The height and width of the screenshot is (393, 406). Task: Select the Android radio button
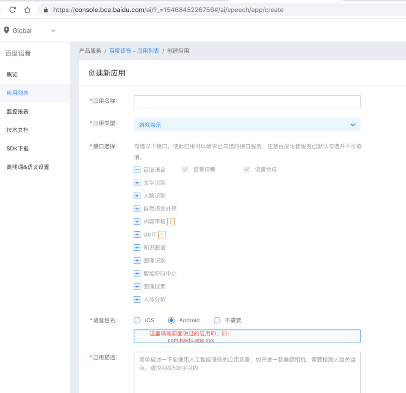coord(171,320)
